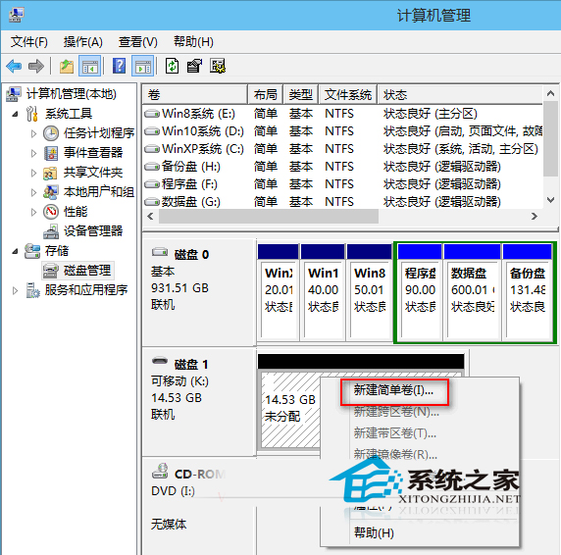Select Win10系统 (D:) volume row
This screenshot has height=555, width=561.
pos(342,131)
